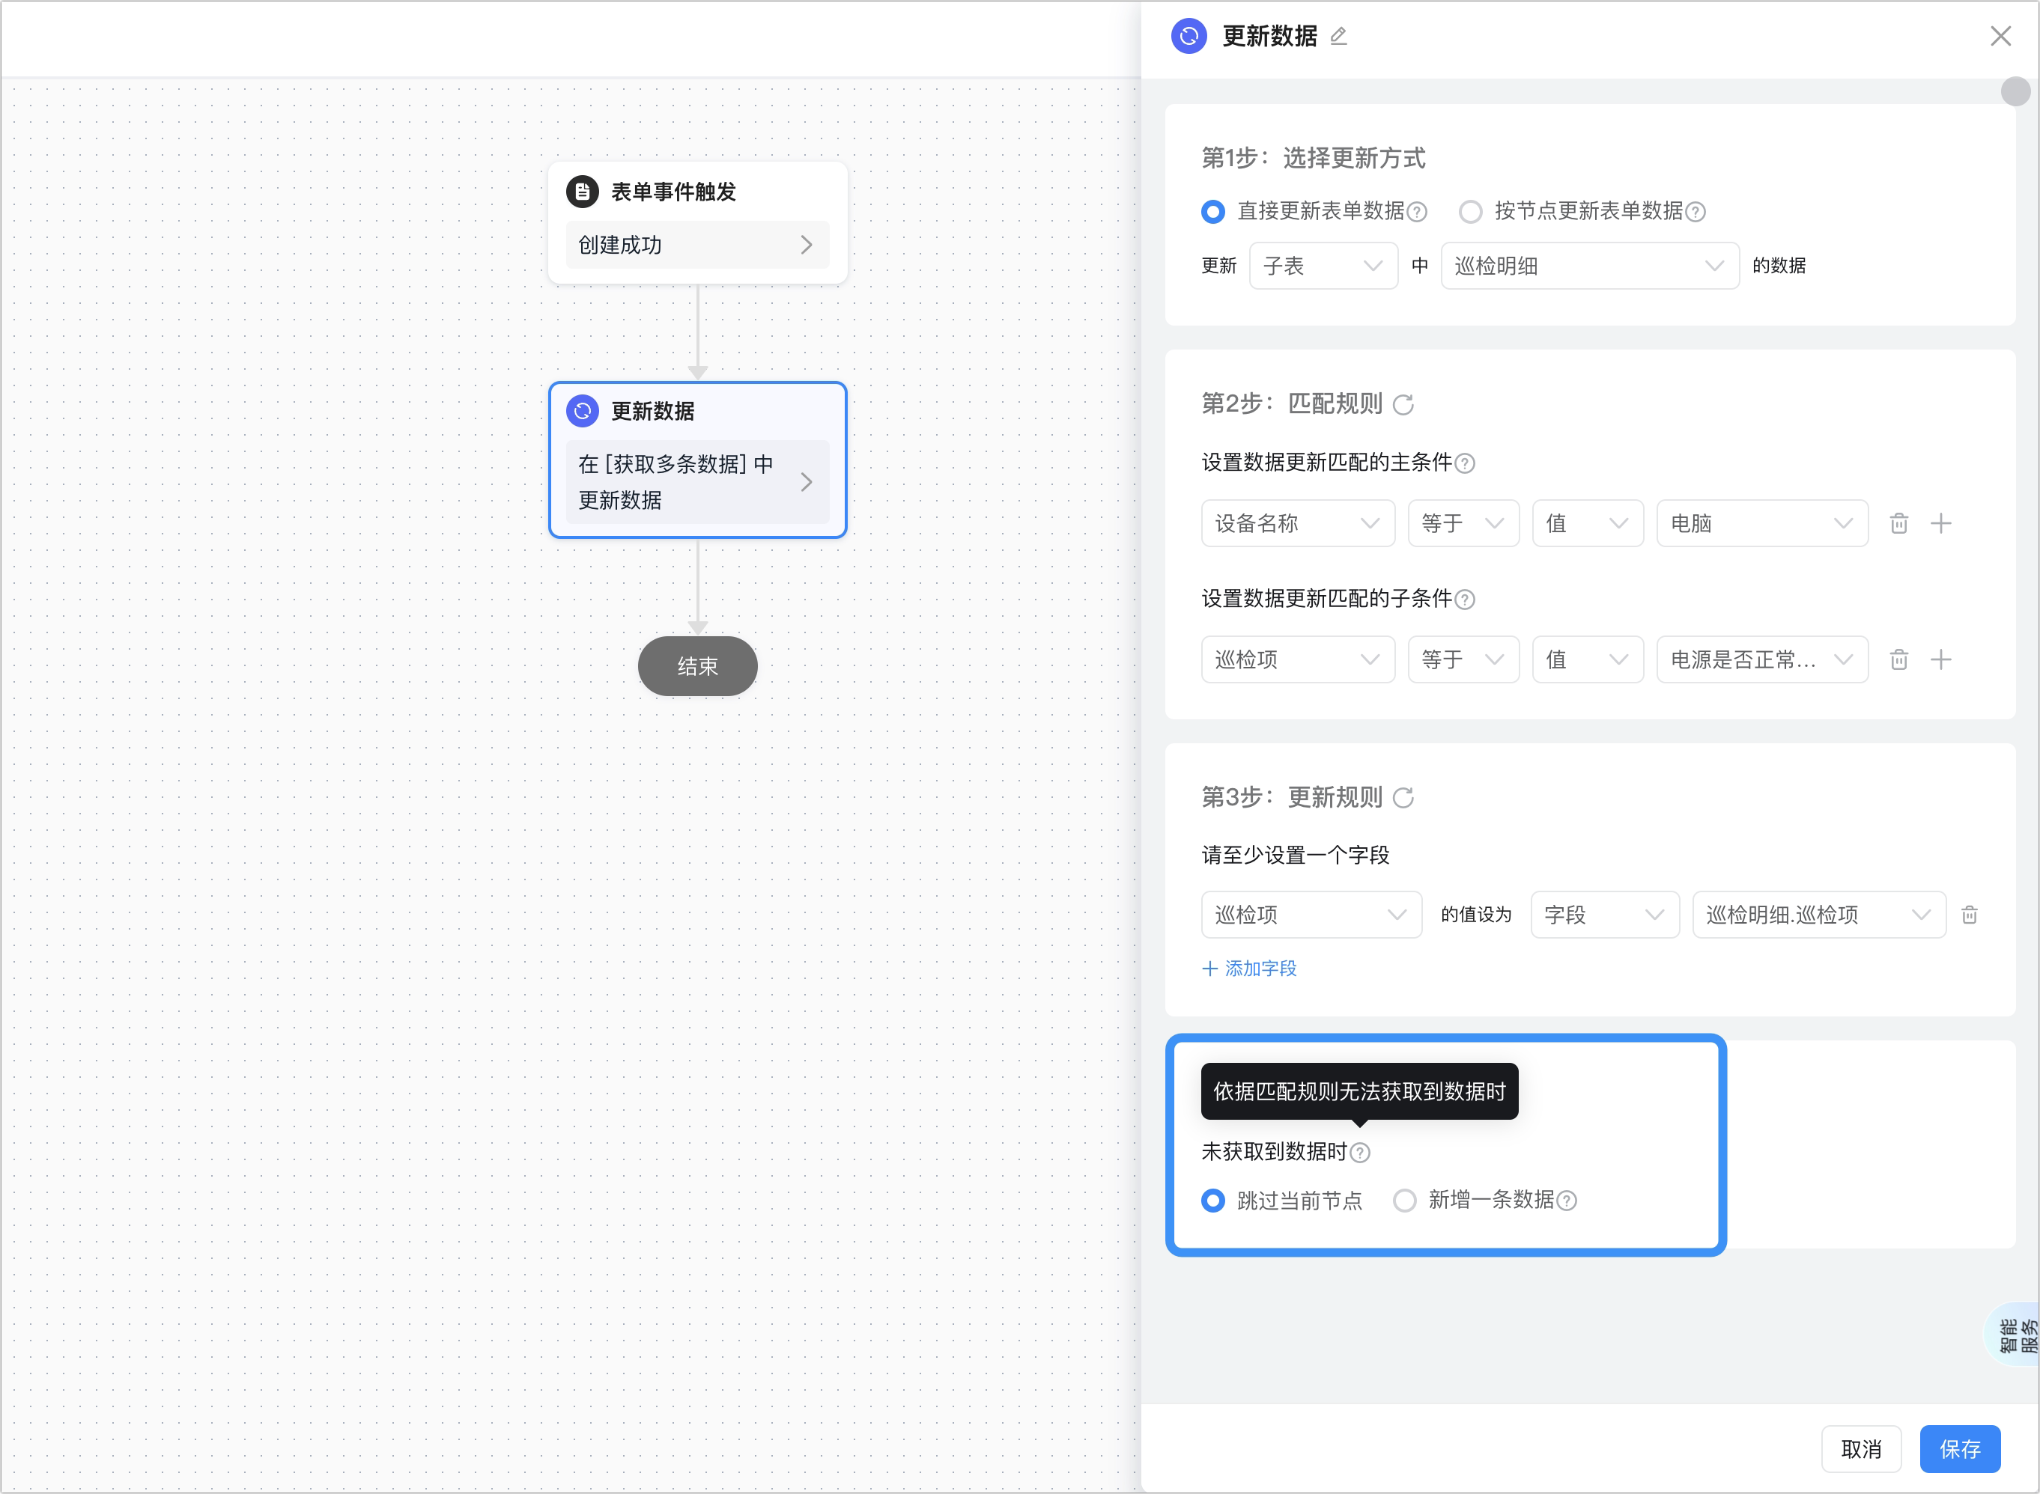Select 按节点更新表单数据 radio option
The width and height of the screenshot is (2040, 1494).
[1471, 212]
